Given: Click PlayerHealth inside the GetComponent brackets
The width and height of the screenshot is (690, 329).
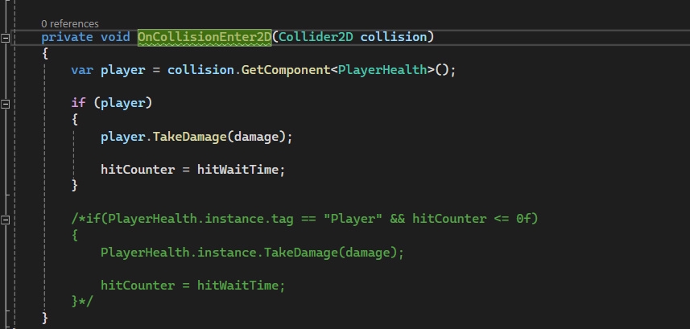Looking at the screenshot, I should pos(382,70).
